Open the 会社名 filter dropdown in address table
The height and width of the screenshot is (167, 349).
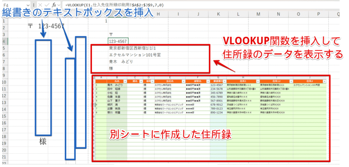coord(183,81)
